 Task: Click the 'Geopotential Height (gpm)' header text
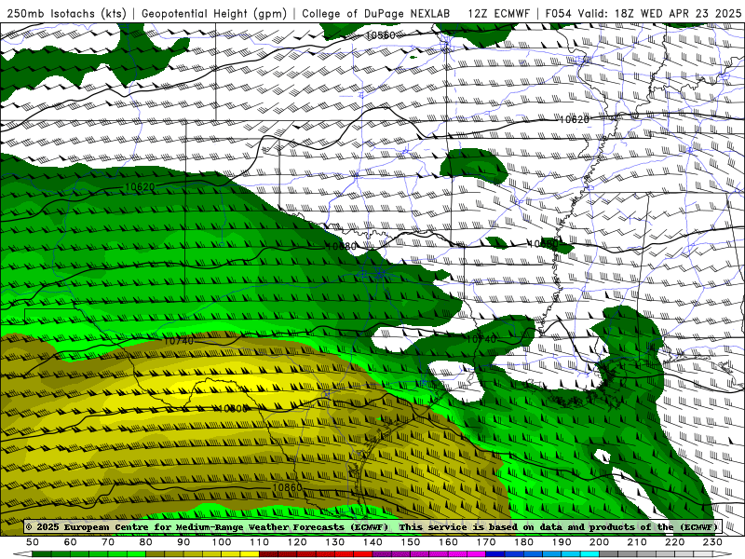[214, 14]
